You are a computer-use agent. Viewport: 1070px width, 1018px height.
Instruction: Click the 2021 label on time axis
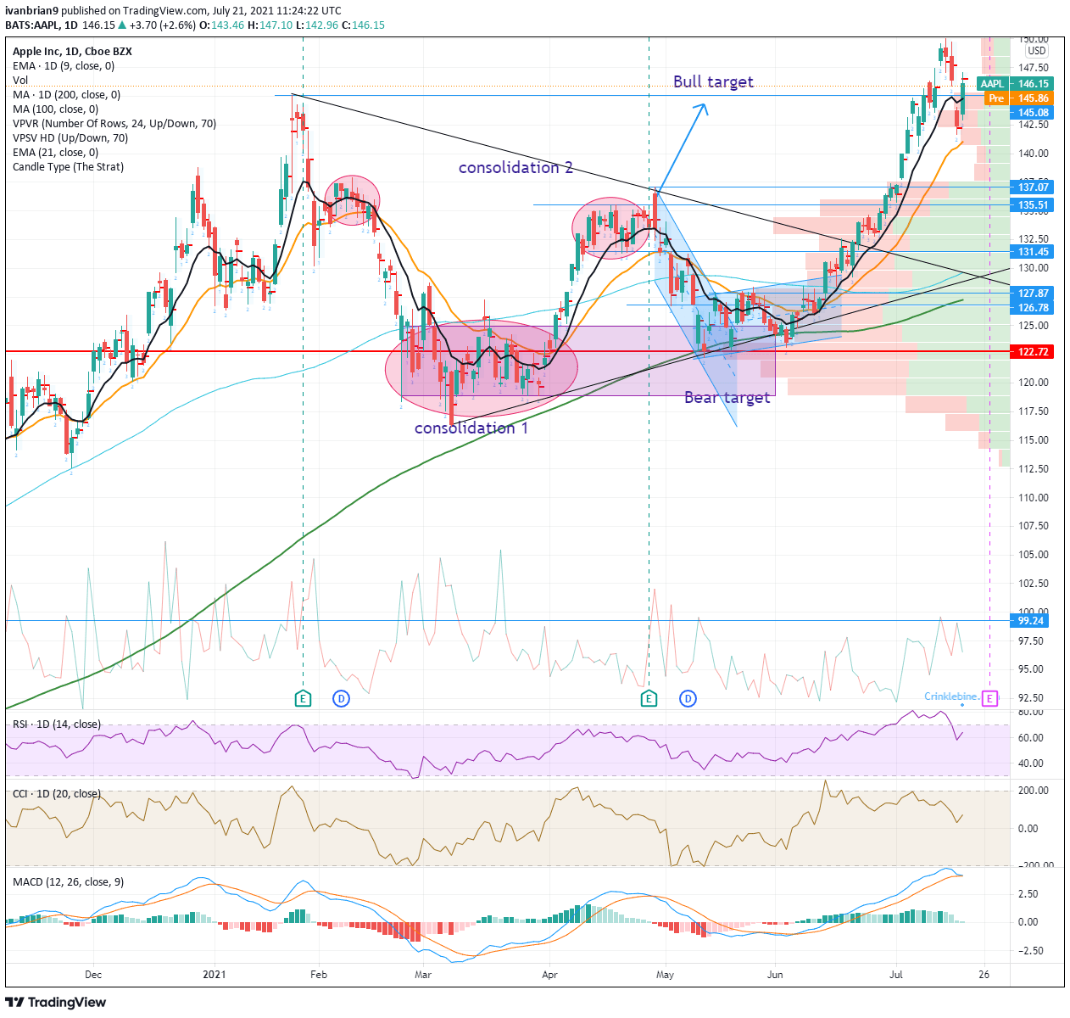pyautogui.click(x=215, y=976)
